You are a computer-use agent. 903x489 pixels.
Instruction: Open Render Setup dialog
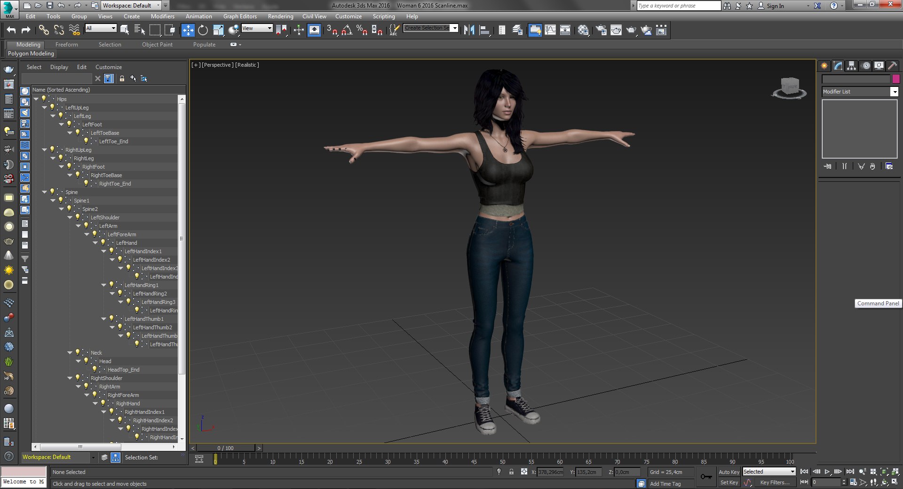(x=601, y=31)
